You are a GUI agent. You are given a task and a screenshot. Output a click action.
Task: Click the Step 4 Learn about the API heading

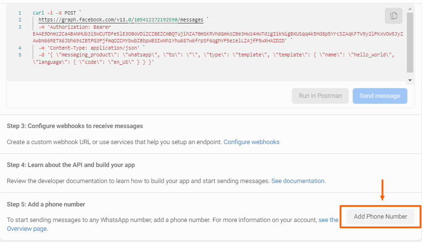(71, 165)
